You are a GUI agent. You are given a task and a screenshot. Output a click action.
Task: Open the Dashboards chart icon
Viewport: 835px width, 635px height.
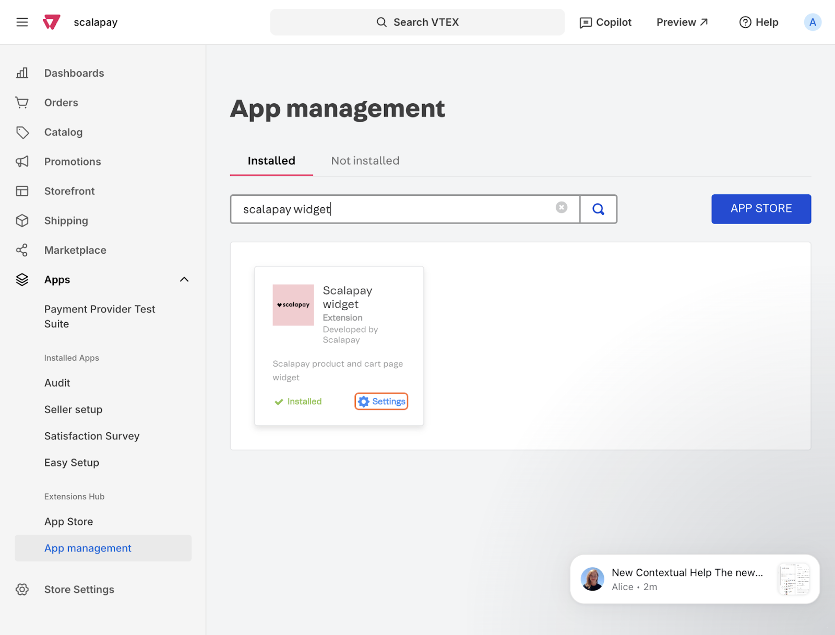pos(22,73)
